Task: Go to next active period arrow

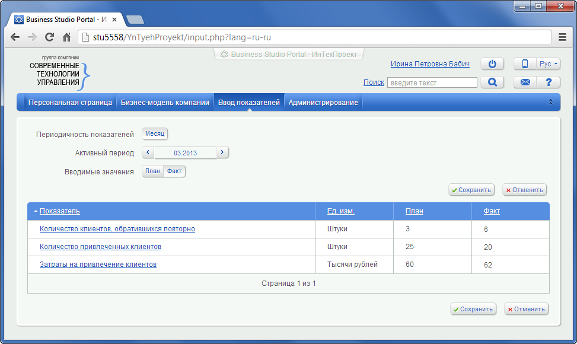Action: click(x=222, y=152)
